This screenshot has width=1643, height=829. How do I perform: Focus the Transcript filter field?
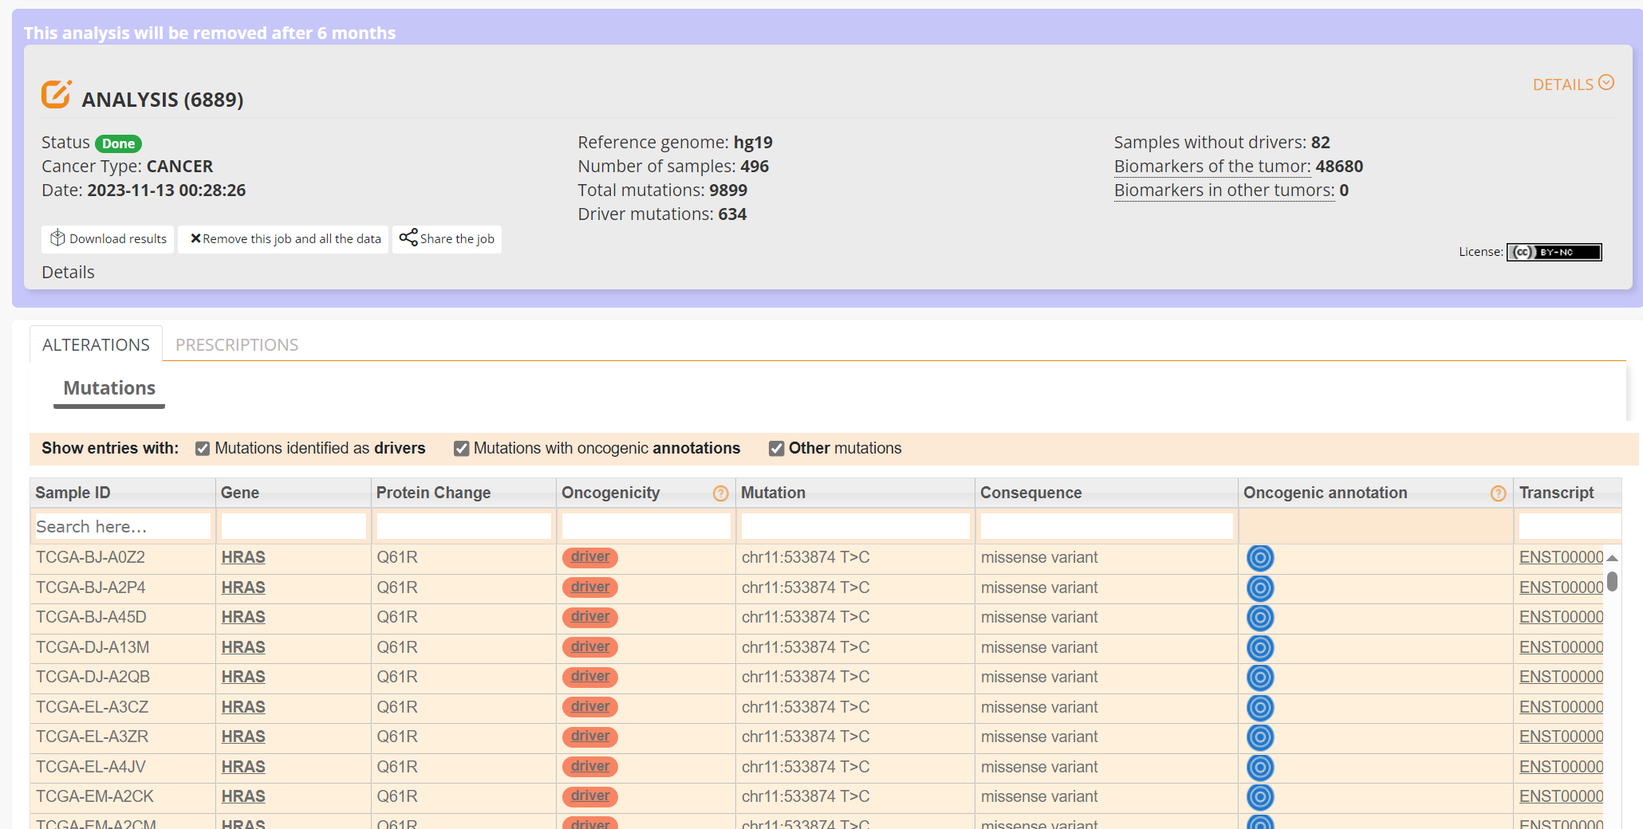click(1570, 526)
